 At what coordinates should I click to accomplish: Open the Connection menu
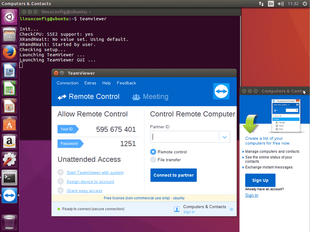[x=68, y=83]
